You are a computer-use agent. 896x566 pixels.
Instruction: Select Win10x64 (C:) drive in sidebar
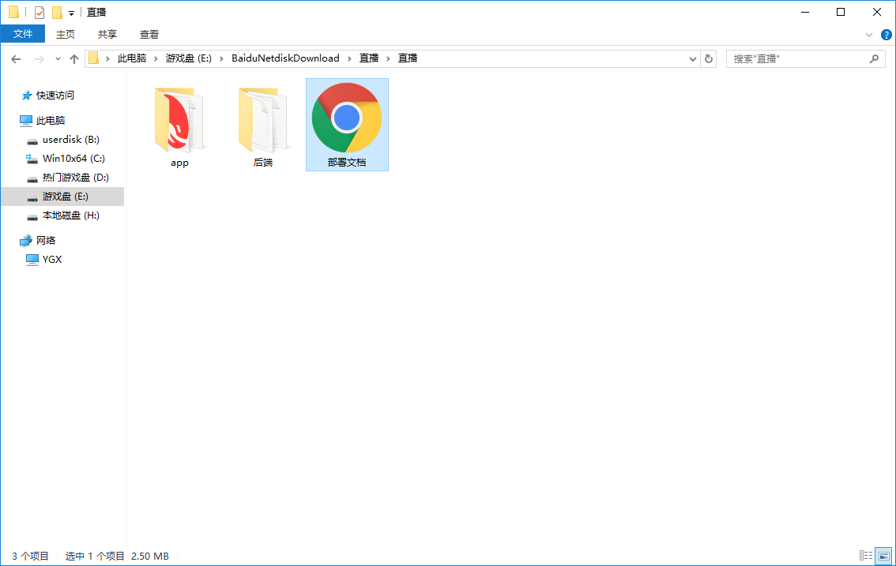[73, 159]
